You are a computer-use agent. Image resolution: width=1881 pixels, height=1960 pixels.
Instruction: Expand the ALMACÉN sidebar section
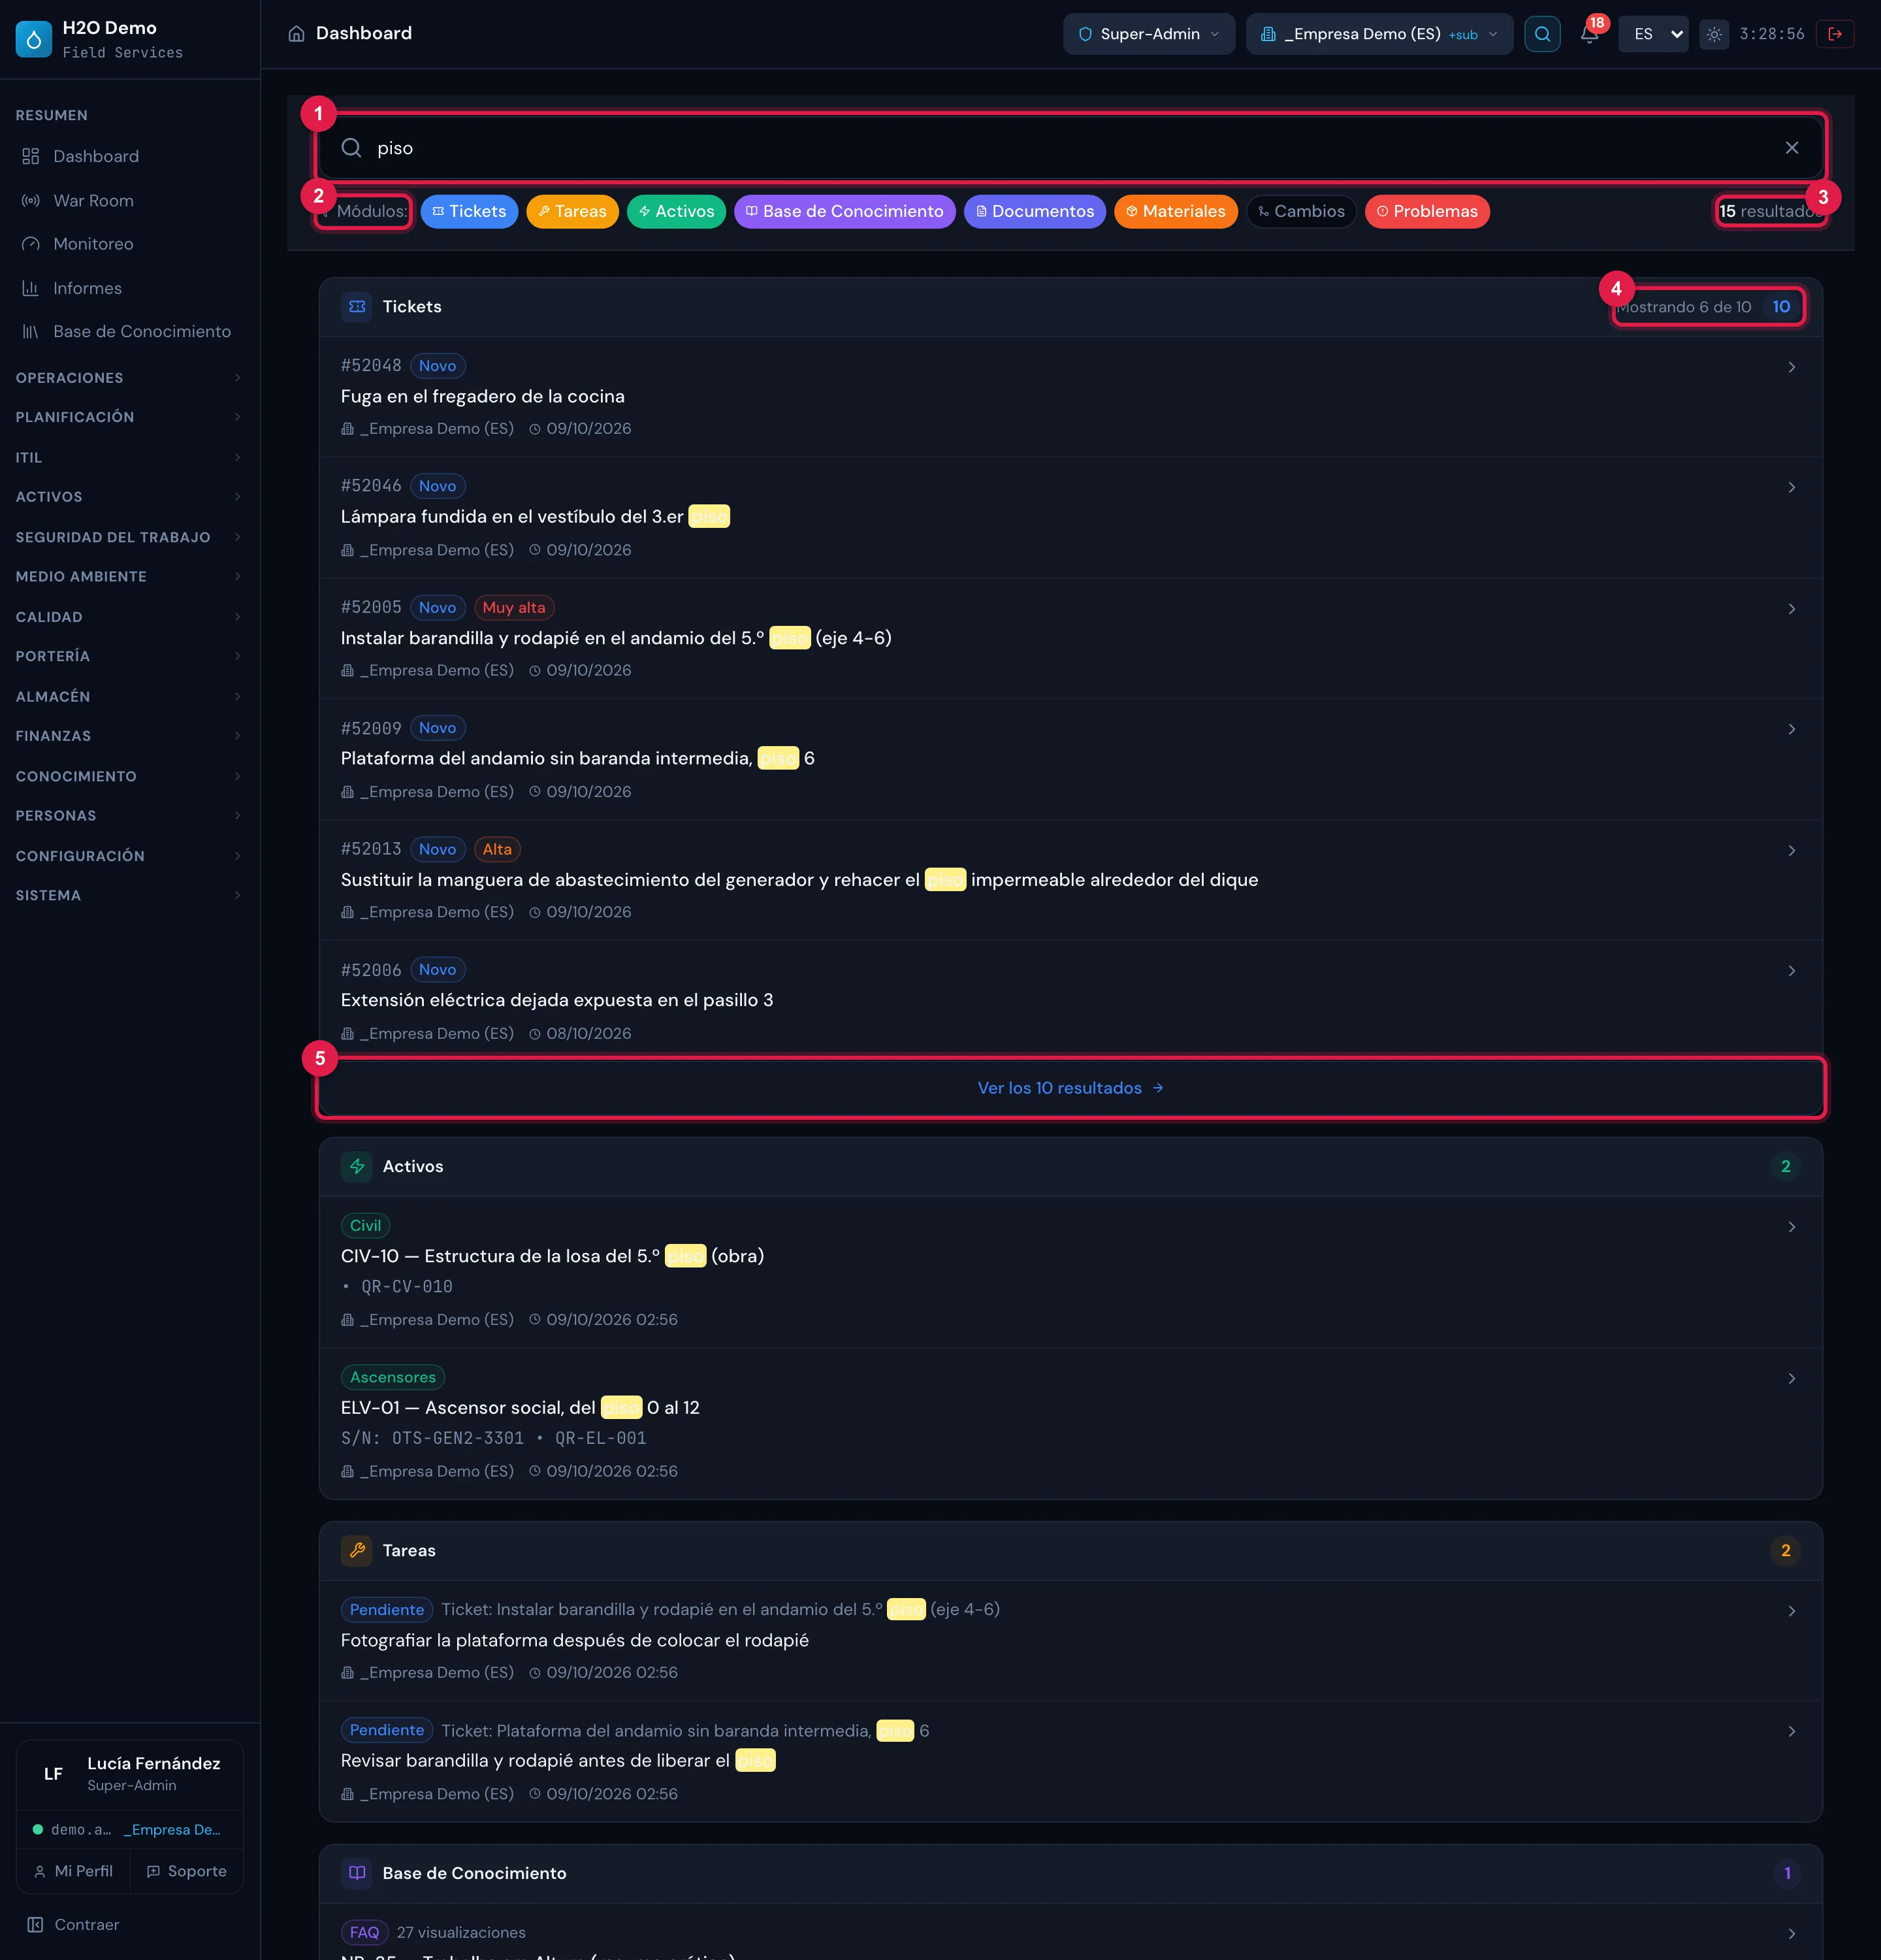(130, 696)
